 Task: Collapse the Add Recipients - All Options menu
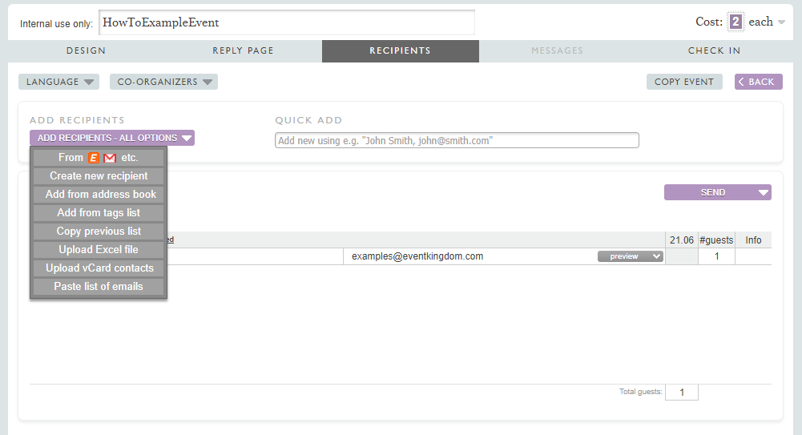click(111, 138)
